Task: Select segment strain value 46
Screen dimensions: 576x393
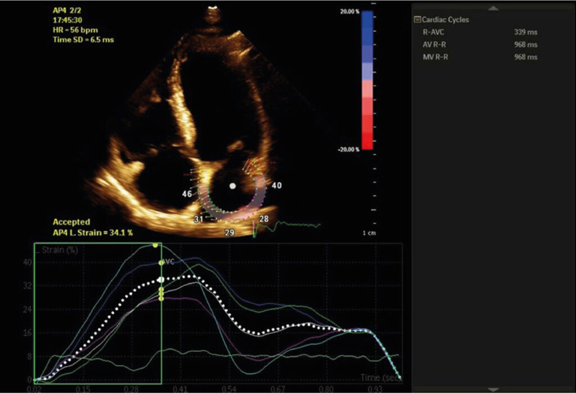Action: 187,194
